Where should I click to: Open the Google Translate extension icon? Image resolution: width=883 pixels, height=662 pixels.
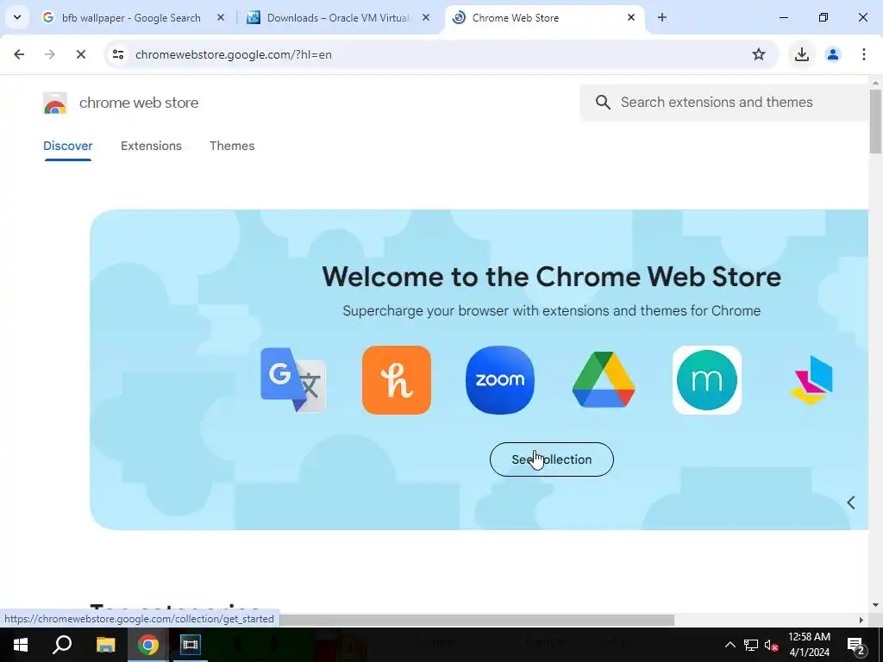click(293, 380)
